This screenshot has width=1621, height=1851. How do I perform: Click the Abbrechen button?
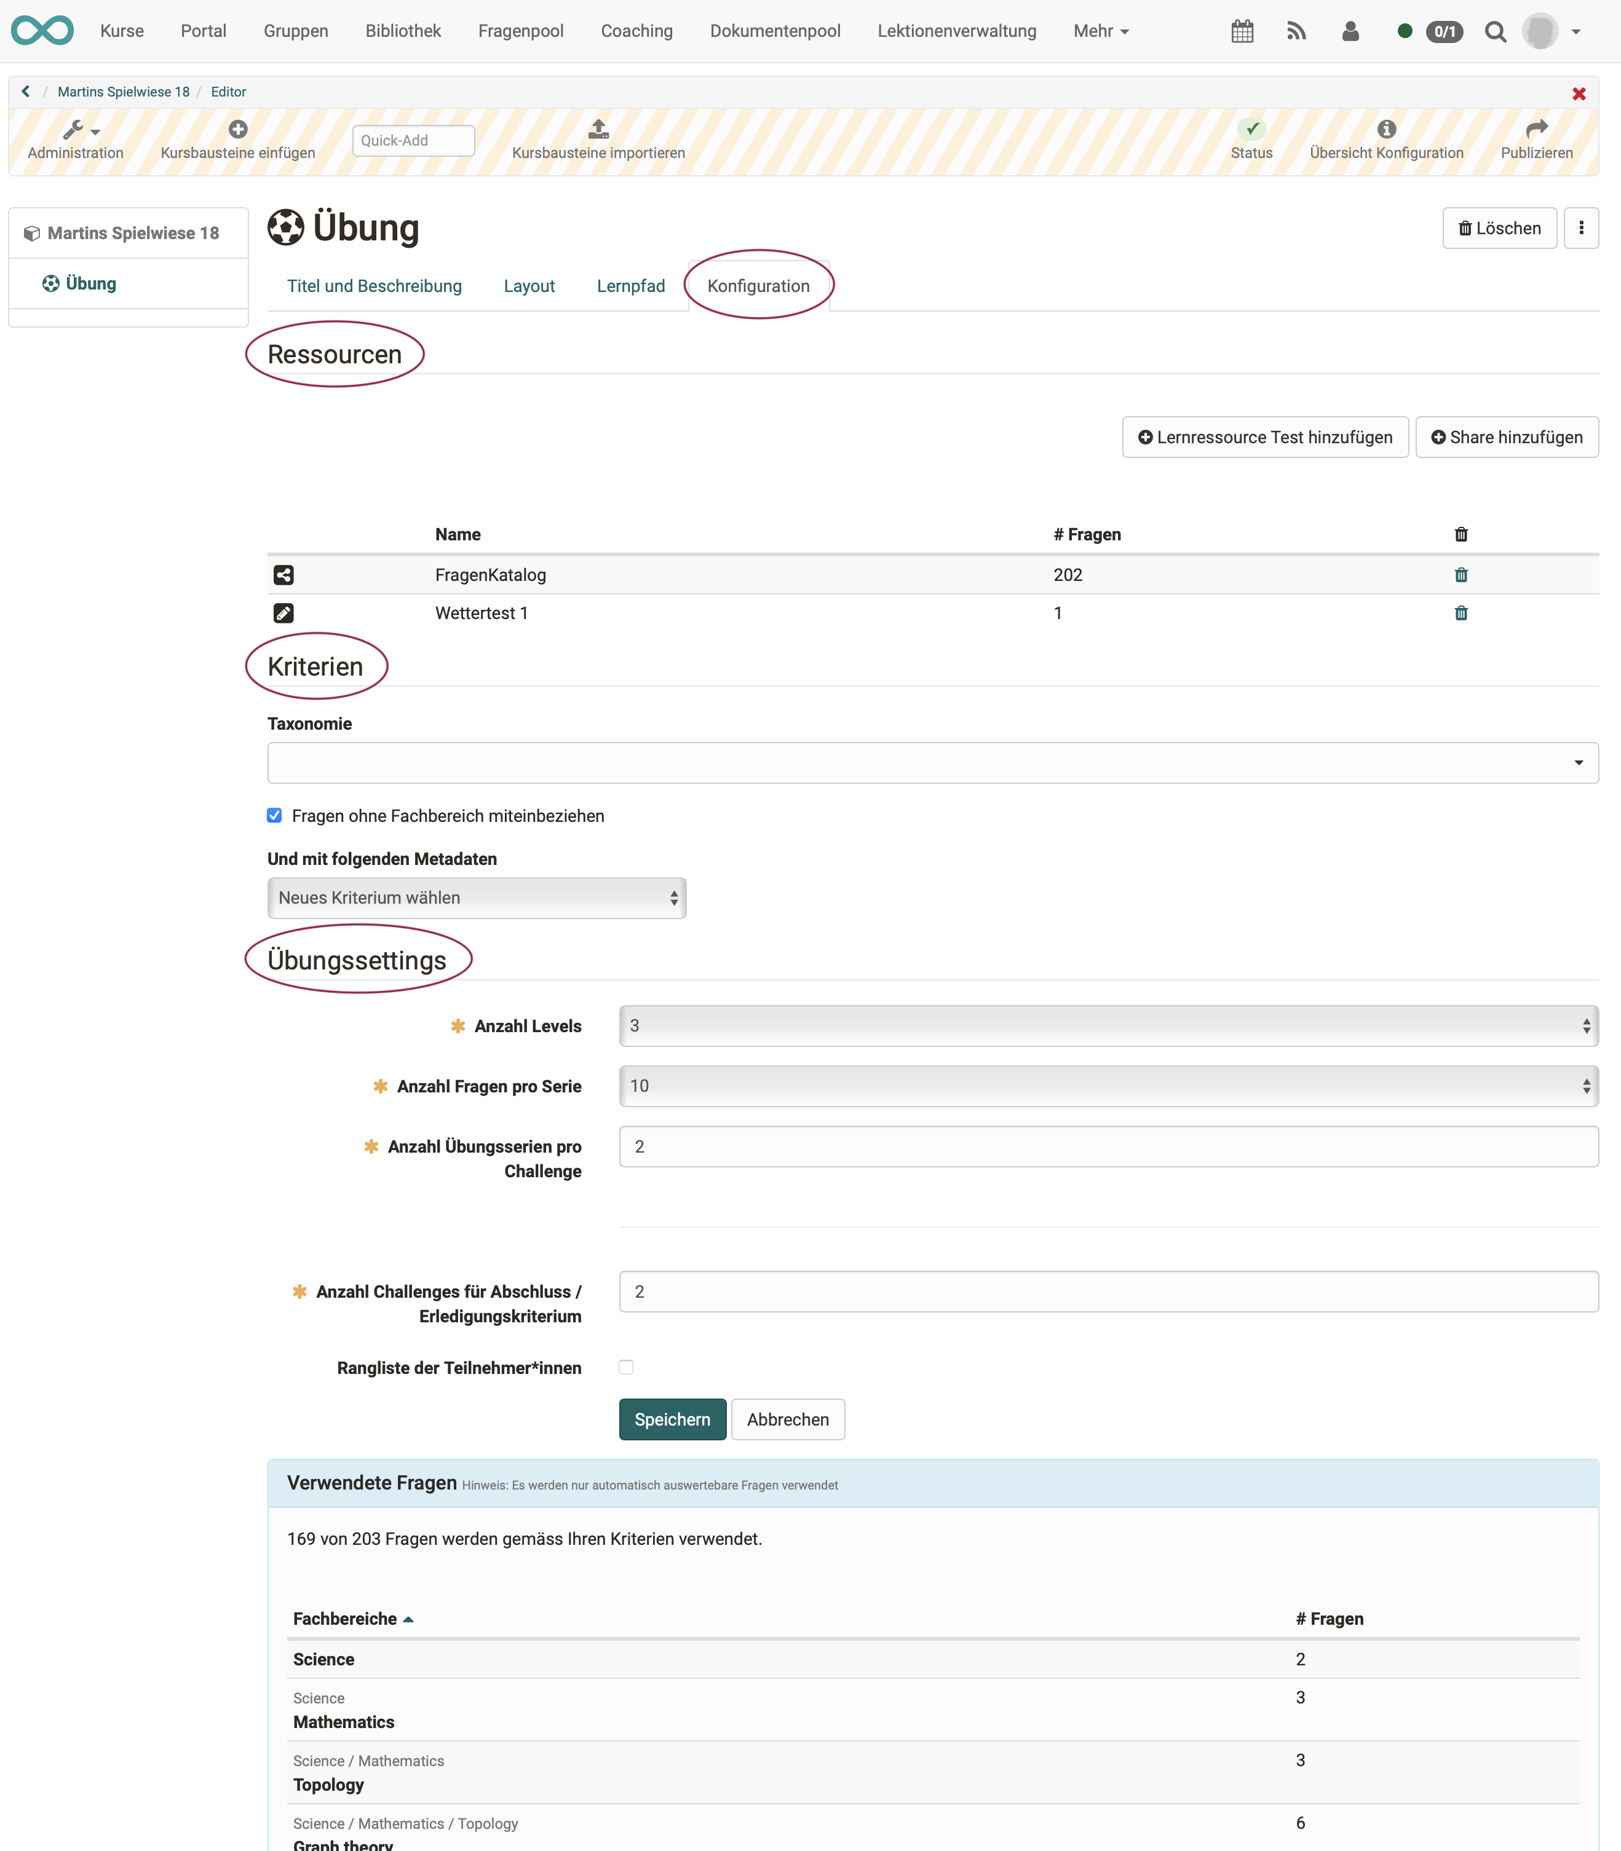click(787, 1419)
